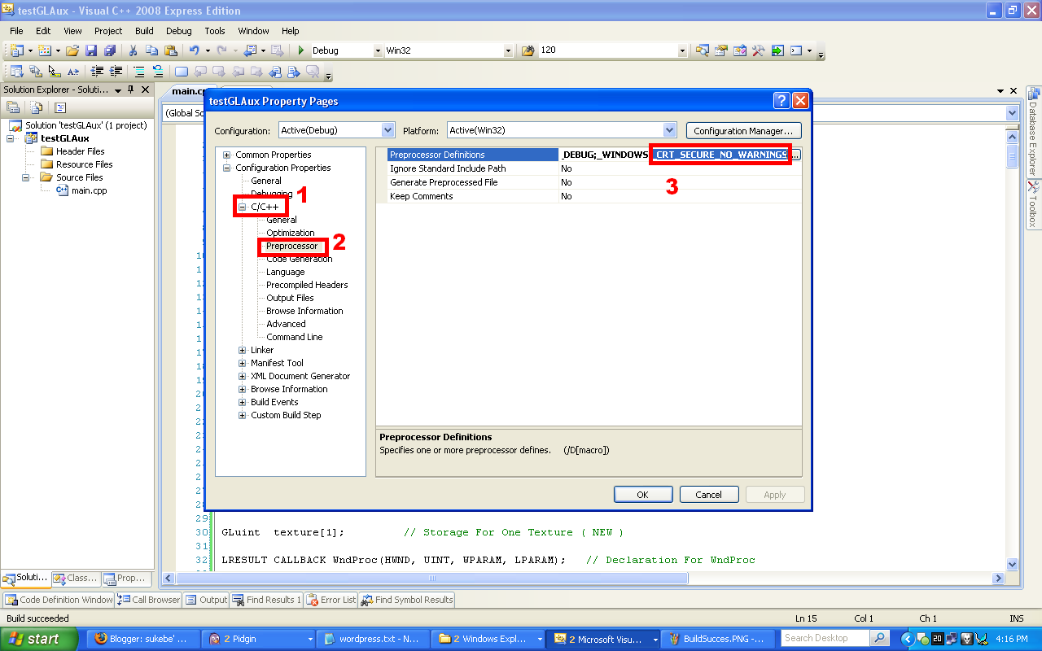Expand the Linker tree node
Screen dimensions: 1042x651
[x=243, y=350]
